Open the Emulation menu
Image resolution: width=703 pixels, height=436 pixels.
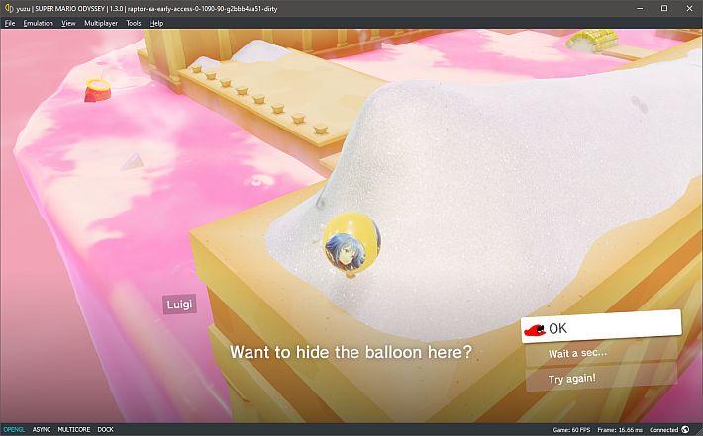(38, 23)
